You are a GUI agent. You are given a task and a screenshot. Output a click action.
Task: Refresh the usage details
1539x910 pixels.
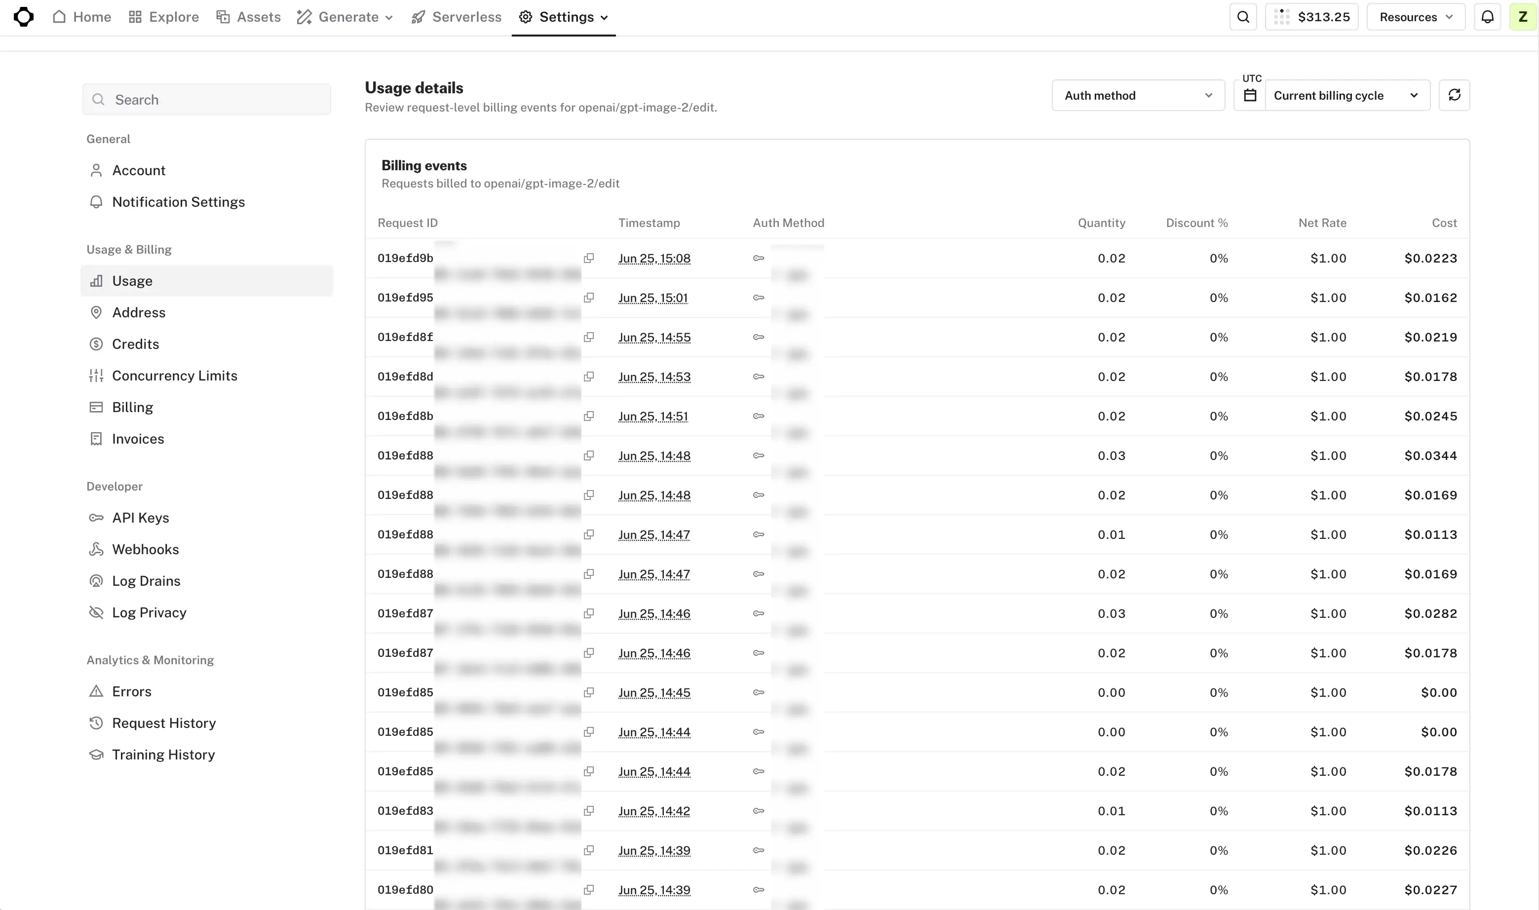point(1454,95)
